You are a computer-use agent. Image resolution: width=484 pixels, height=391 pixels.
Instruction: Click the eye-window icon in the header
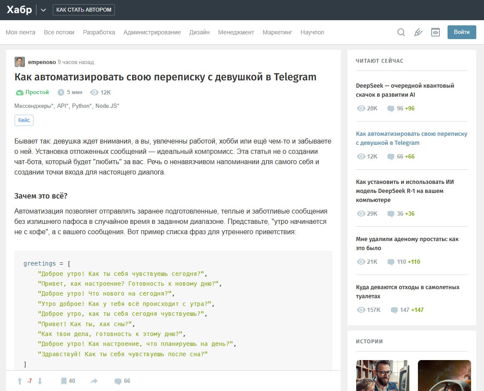435,32
